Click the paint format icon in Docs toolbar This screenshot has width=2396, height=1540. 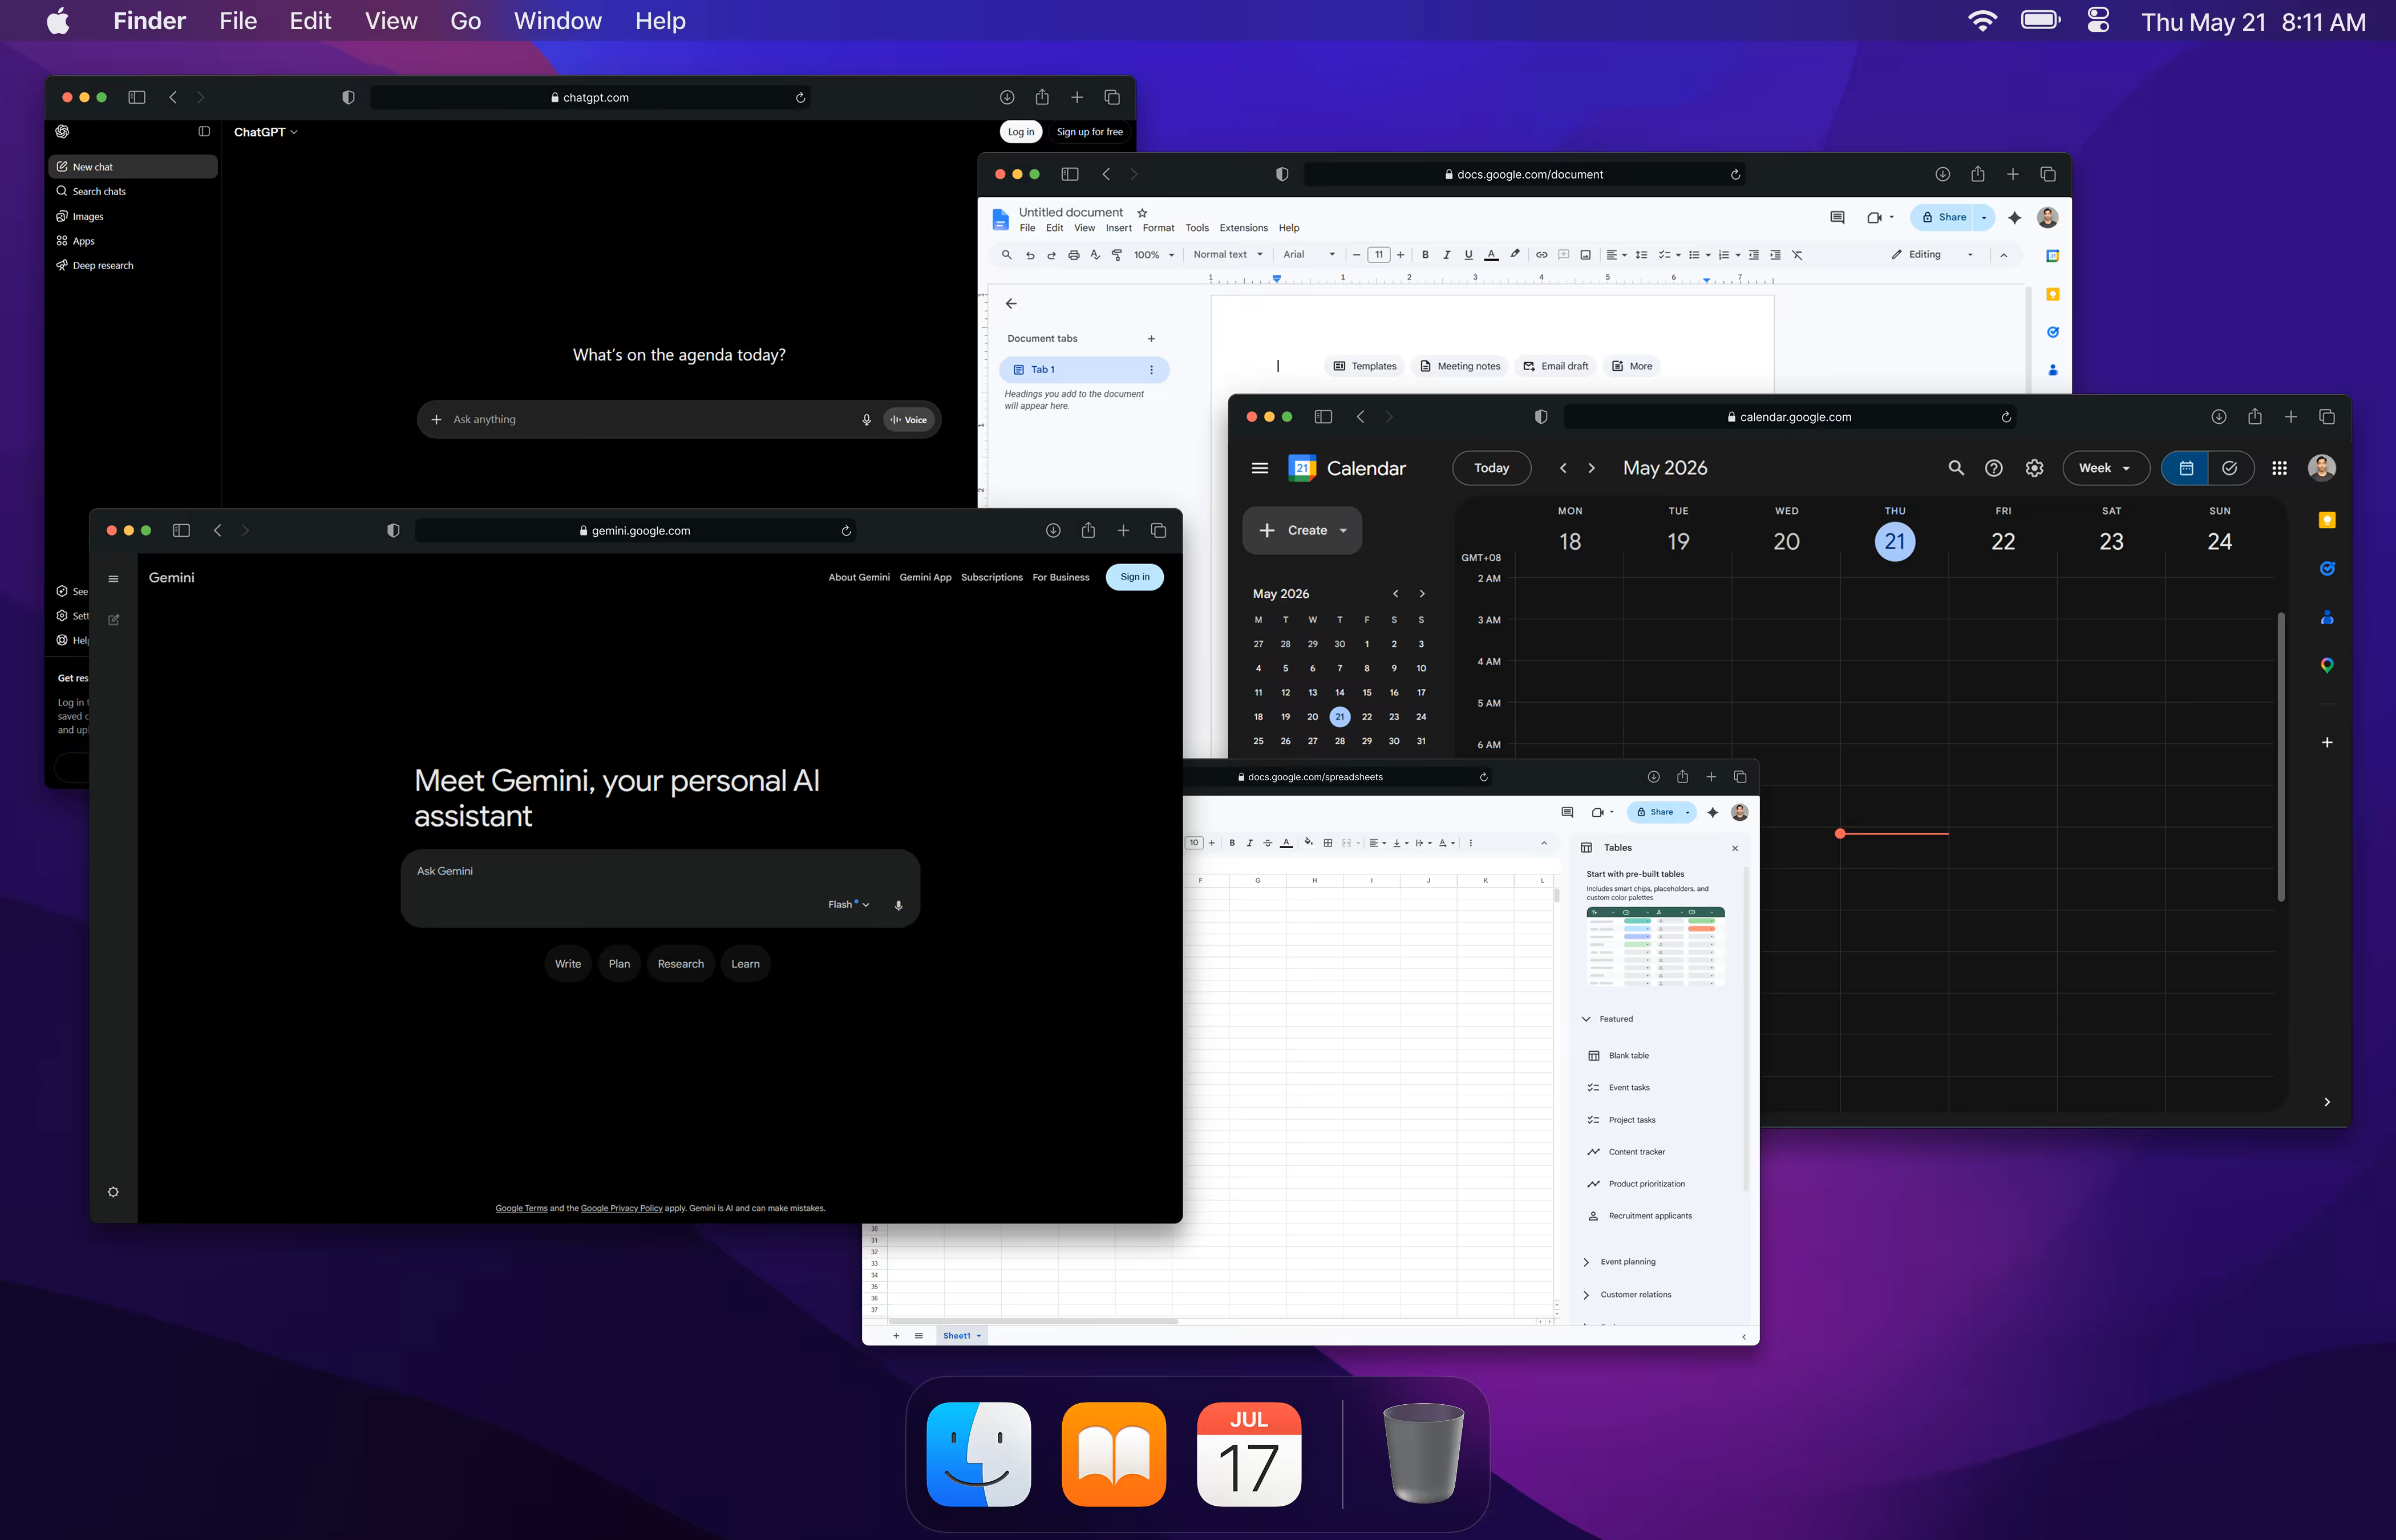tap(1117, 255)
